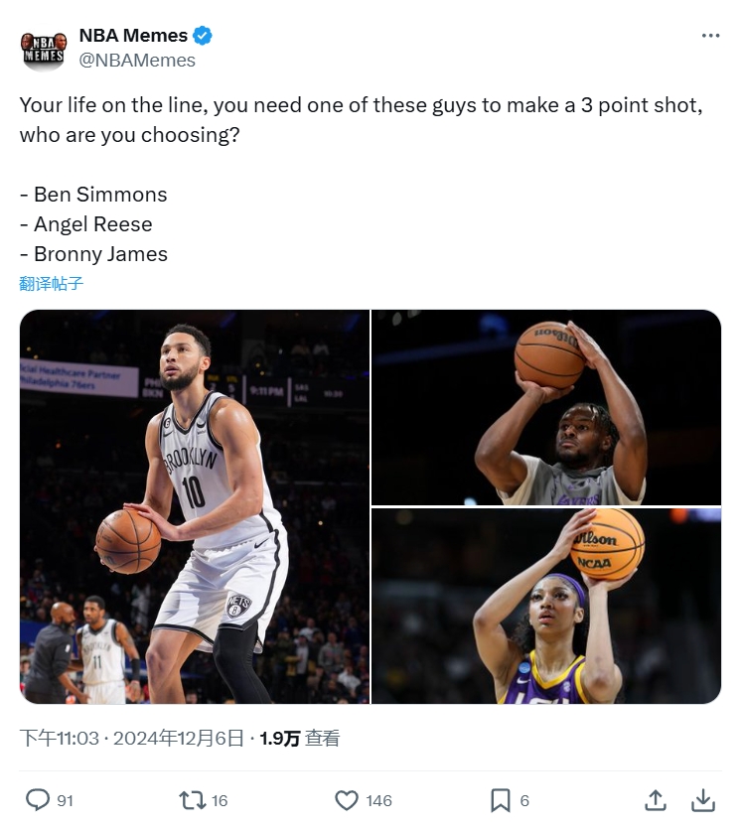Click the share upload icon

656,800
